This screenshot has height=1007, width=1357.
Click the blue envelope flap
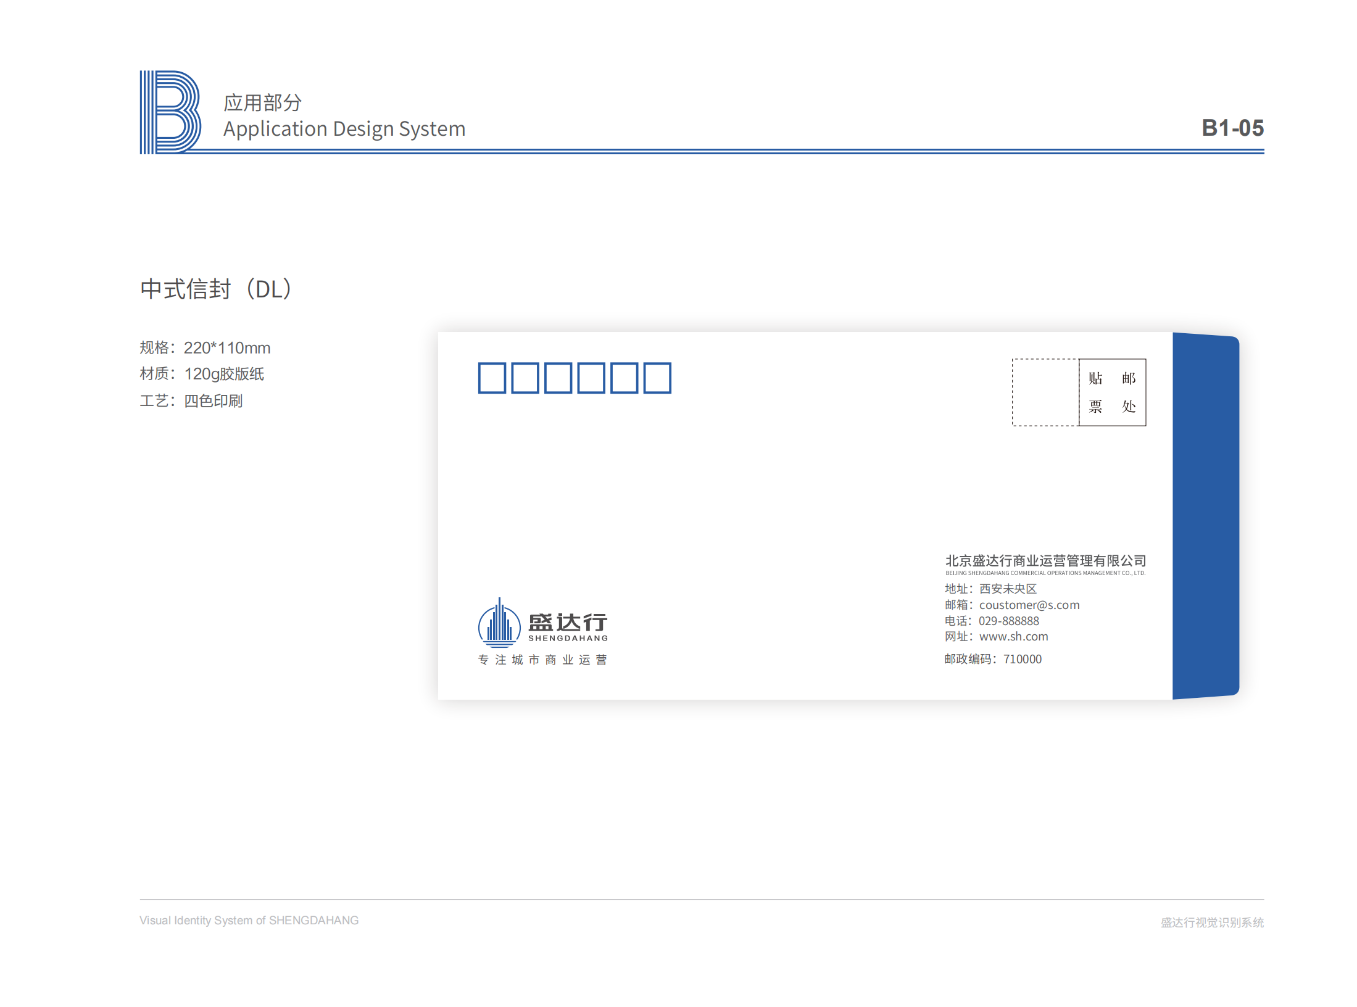(1205, 516)
